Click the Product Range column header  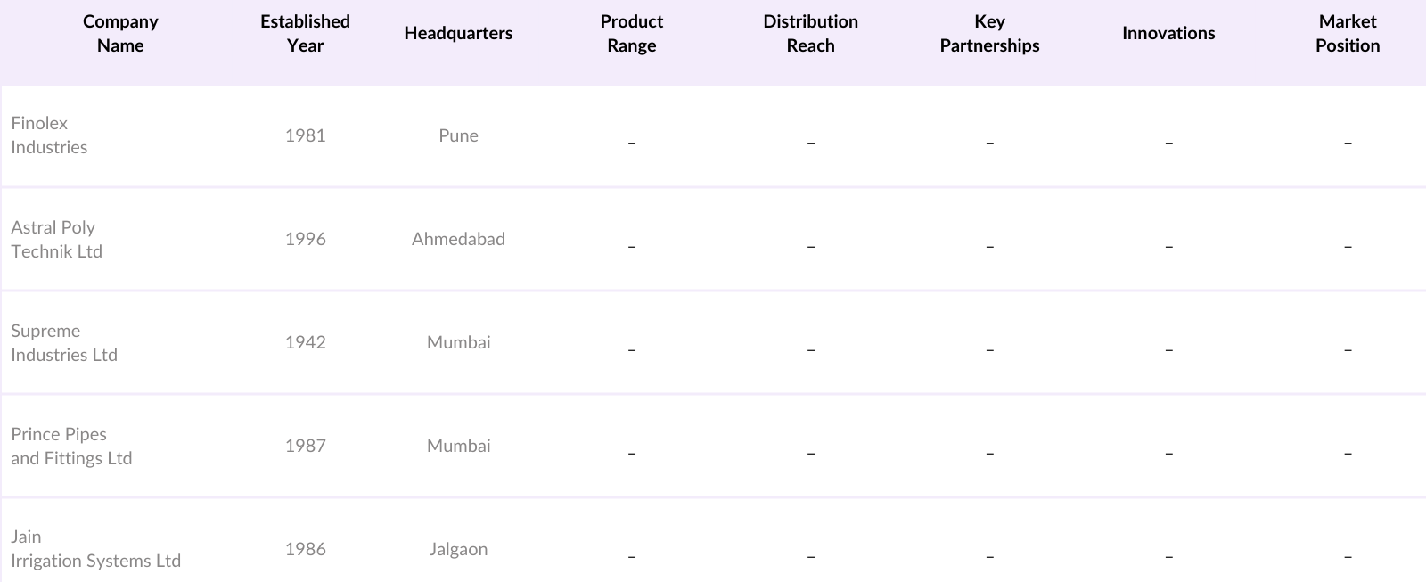tap(631, 34)
